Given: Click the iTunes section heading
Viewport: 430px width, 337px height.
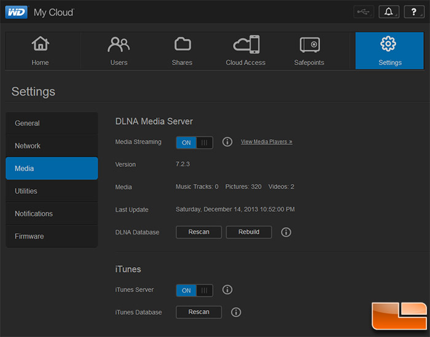Looking at the screenshot, I should 128,269.
